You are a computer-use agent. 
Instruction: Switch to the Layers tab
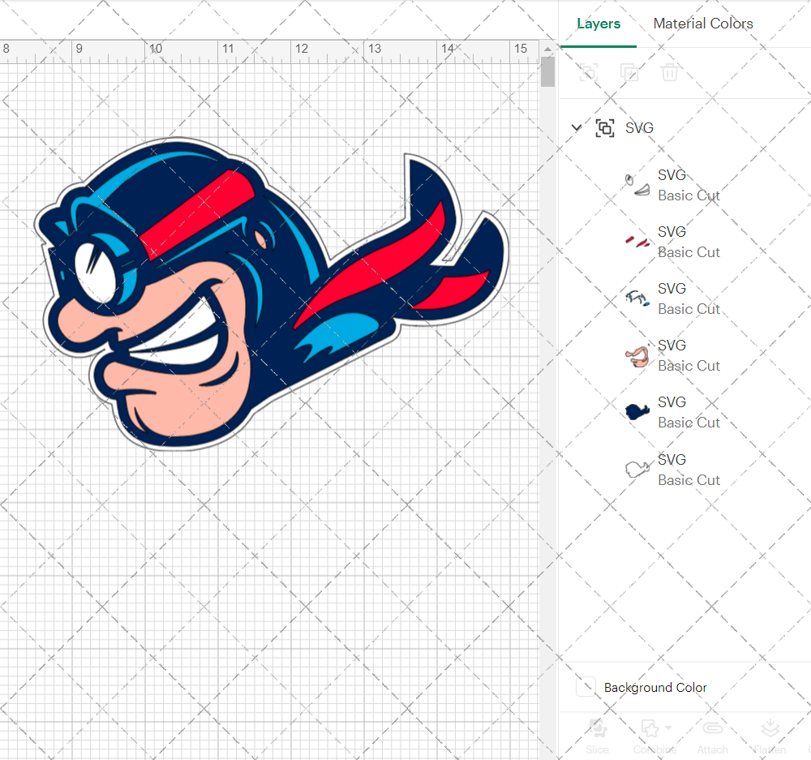599,24
